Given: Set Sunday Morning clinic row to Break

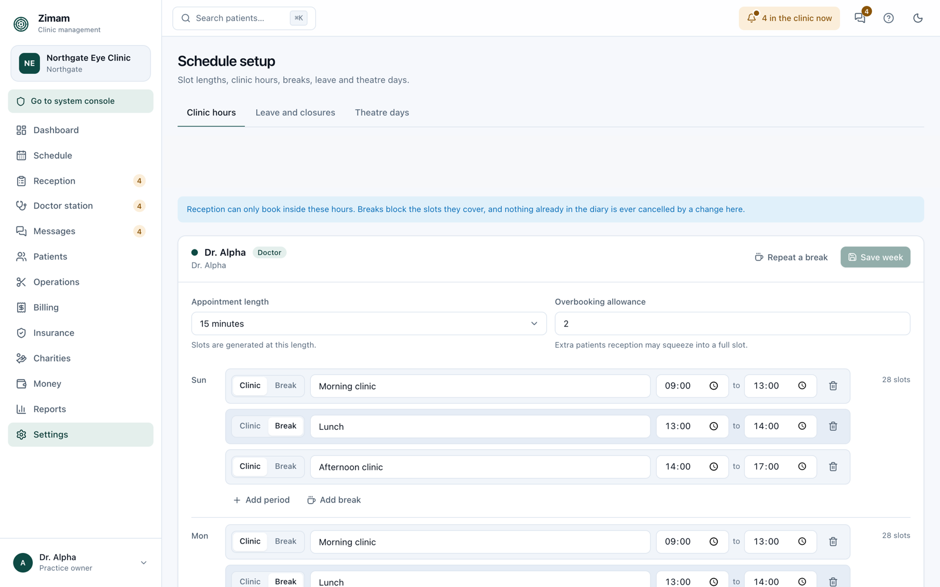Looking at the screenshot, I should pyautogui.click(x=286, y=386).
